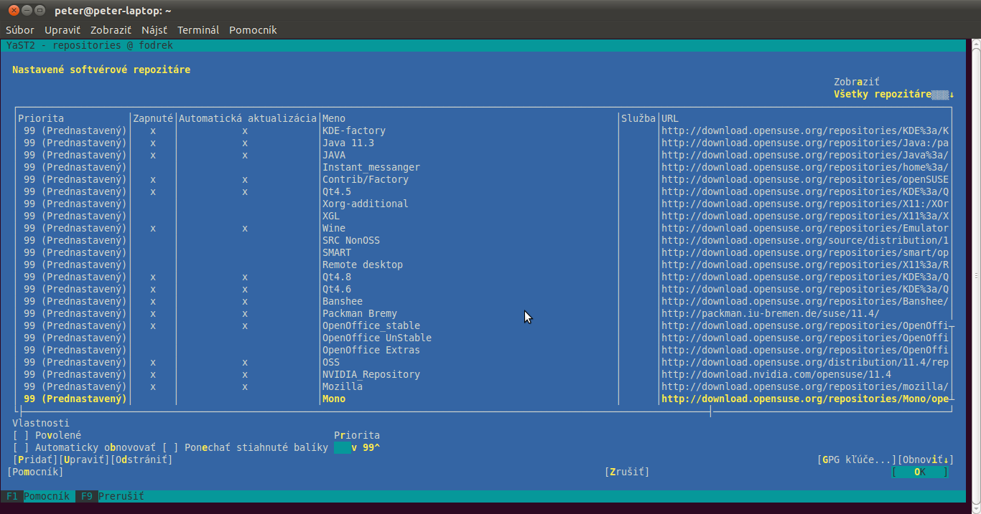This screenshot has width=981, height=514.
Task: Click the terminal window vertical scrollbar
Action: coord(976,276)
